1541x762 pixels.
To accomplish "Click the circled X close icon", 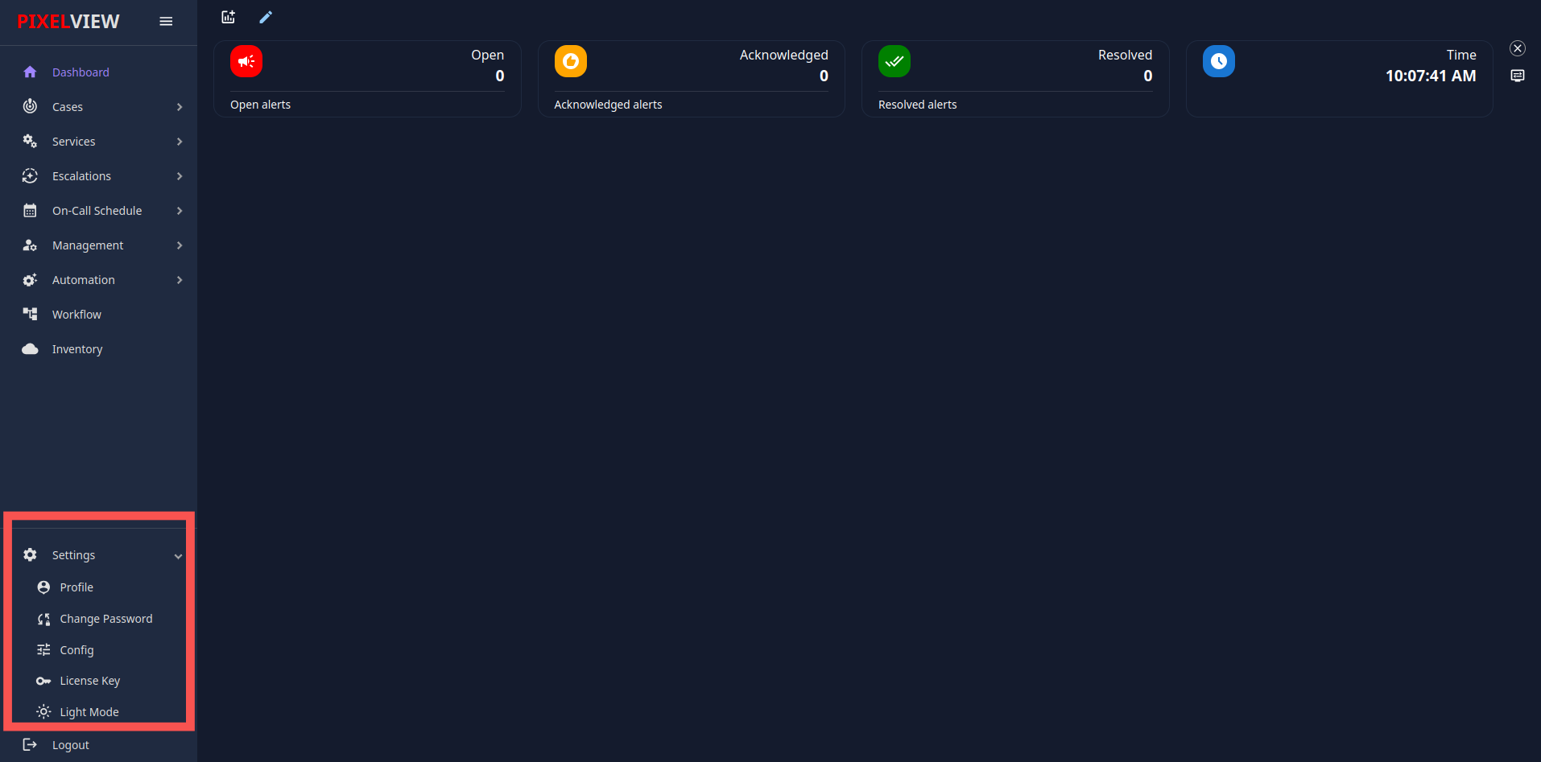I will click(1518, 48).
